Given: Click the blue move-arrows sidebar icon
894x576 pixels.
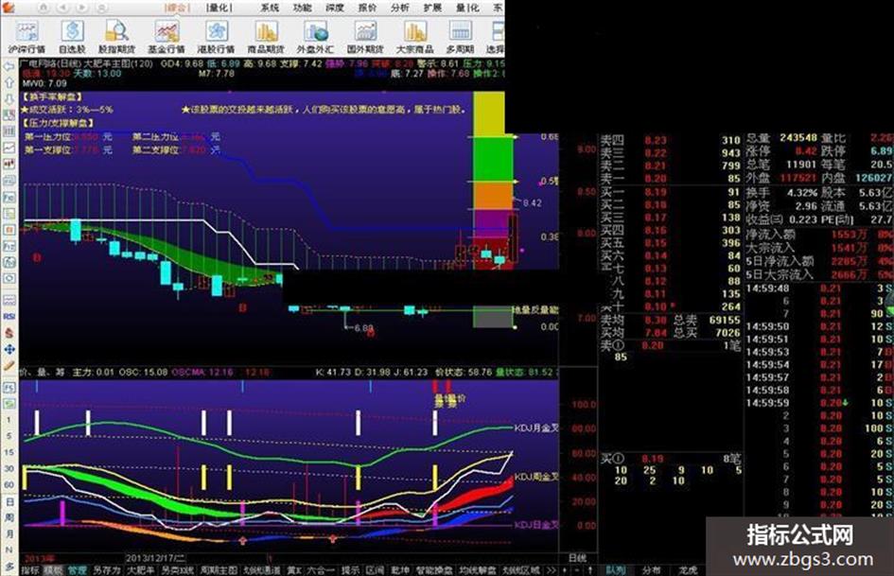Looking at the screenshot, I should tap(9, 349).
